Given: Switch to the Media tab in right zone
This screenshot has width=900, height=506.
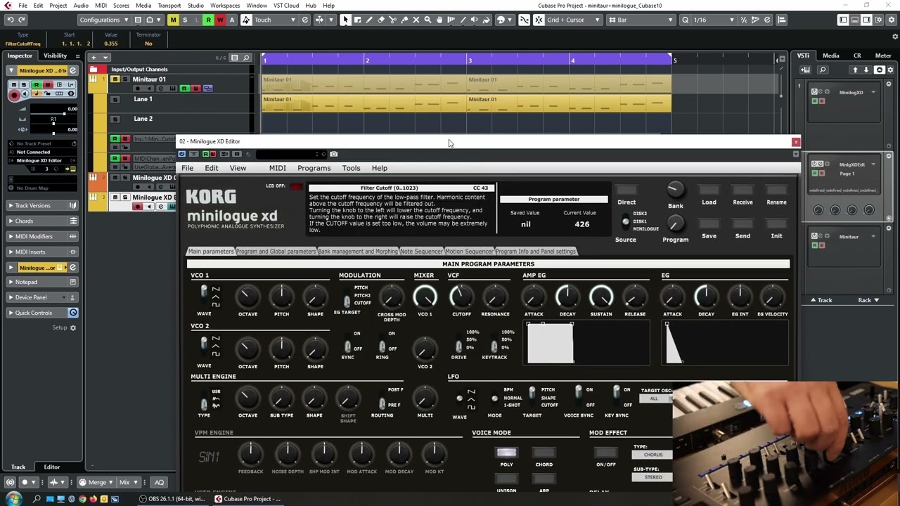Looking at the screenshot, I should (x=831, y=56).
